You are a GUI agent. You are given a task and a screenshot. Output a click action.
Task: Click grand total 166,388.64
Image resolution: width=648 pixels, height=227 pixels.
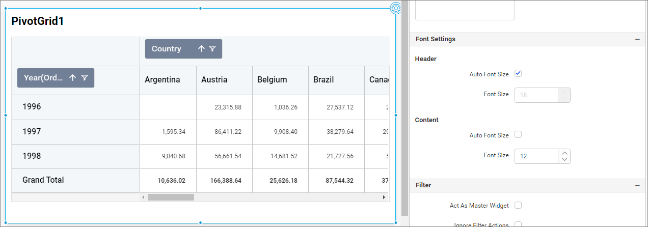pos(226,181)
